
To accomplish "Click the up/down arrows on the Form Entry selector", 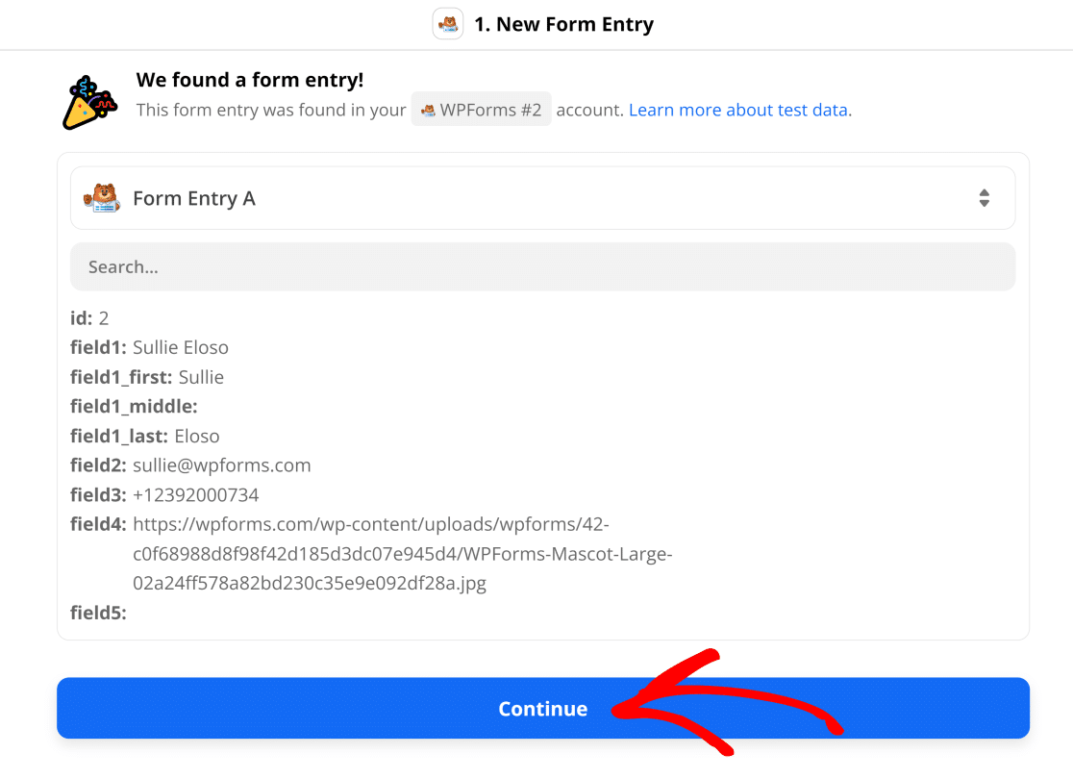I will [984, 198].
